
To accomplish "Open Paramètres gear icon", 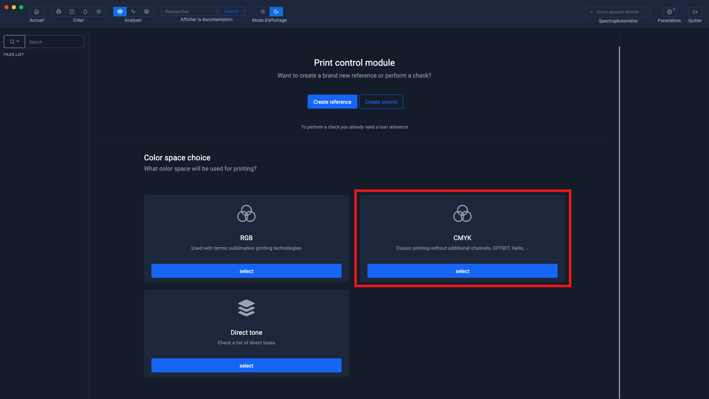I will pos(669,12).
